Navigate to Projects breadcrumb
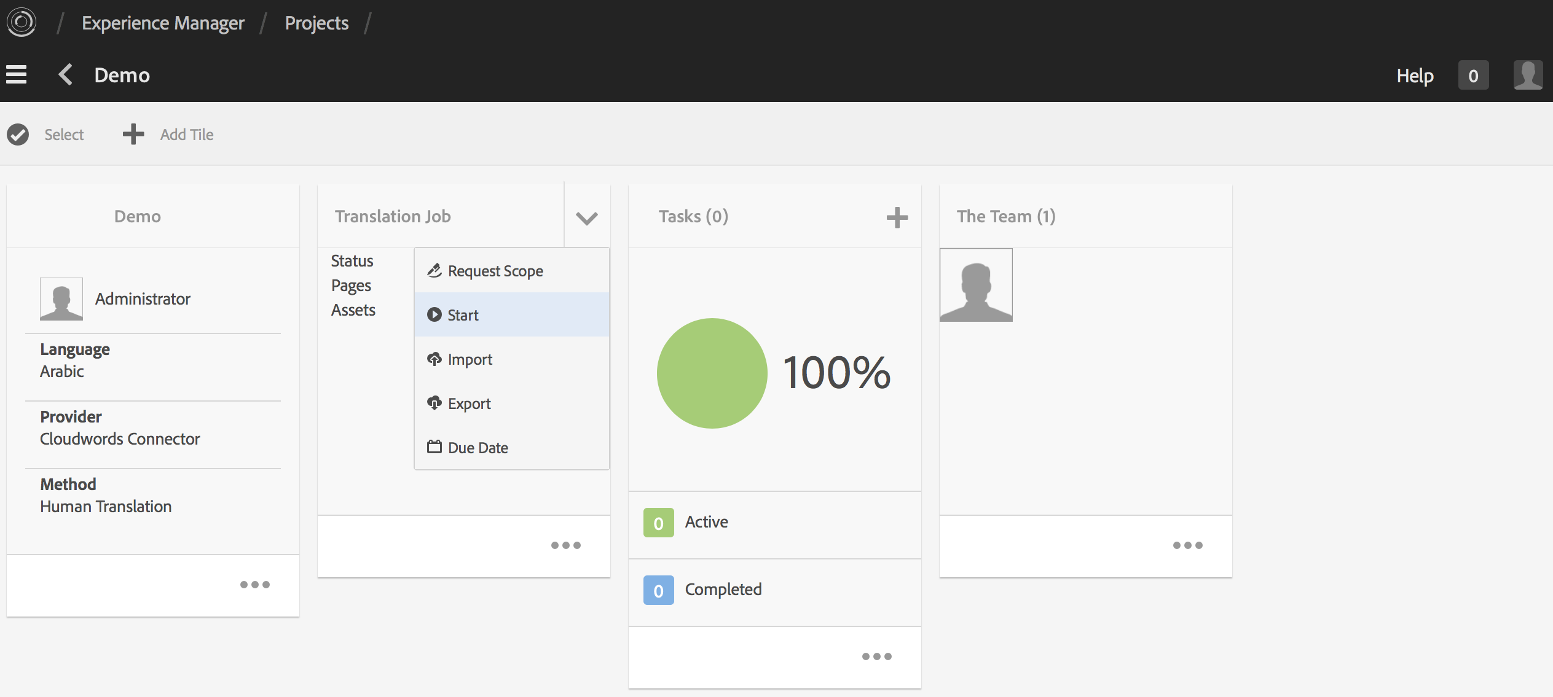This screenshot has height=697, width=1553. tap(316, 23)
